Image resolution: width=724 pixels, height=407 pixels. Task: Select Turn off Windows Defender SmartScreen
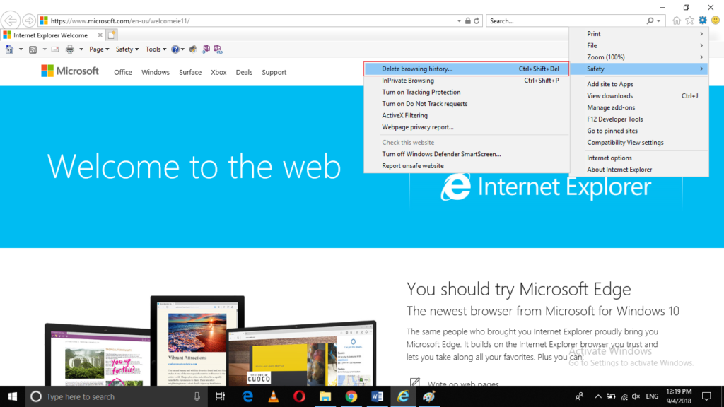coord(467,154)
